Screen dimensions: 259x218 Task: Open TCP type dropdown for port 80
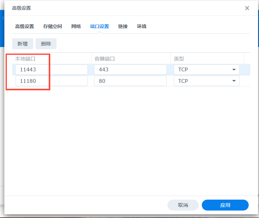point(207,81)
